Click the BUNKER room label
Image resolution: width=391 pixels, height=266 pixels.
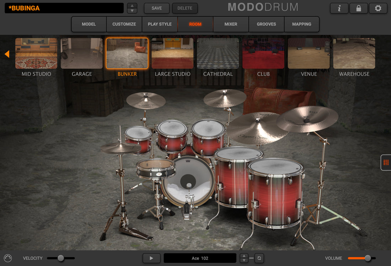pyautogui.click(x=127, y=74)
